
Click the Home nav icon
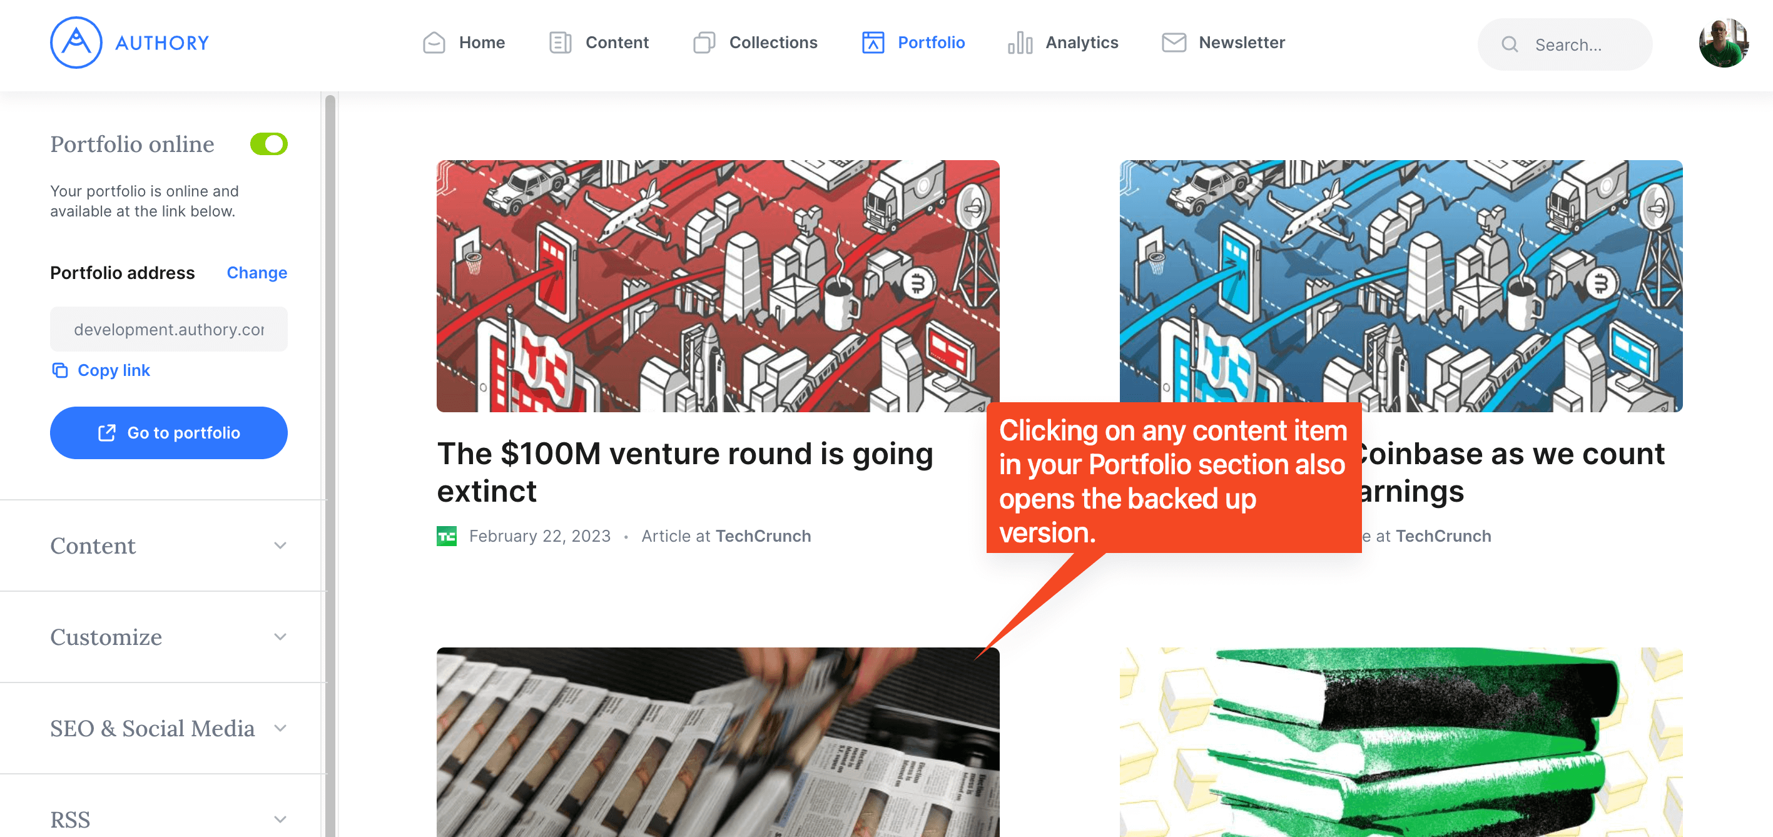pyautogui.click(x=434, y=43)
